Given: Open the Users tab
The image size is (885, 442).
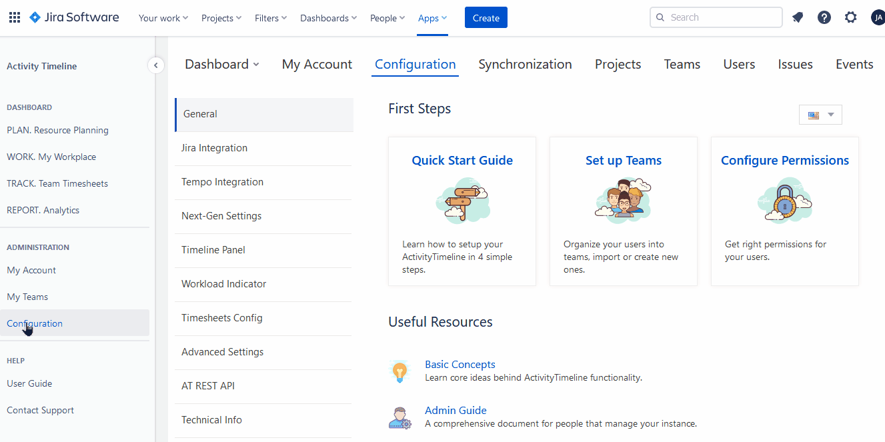Looking at the screenshot, I should click(739, 65).
